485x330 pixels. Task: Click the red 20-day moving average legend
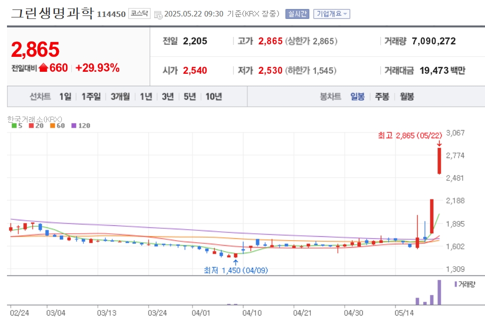(x=36, y=126)
